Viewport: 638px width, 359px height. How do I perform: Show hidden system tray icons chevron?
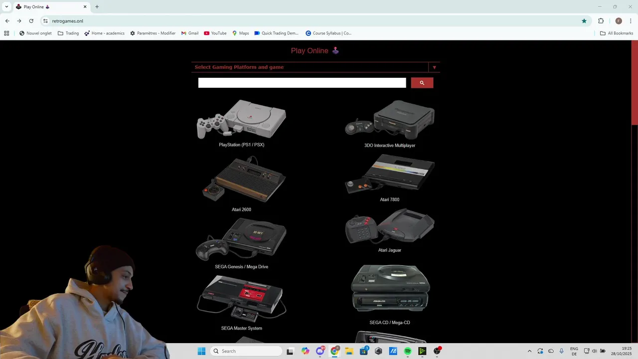click(529, 351)
